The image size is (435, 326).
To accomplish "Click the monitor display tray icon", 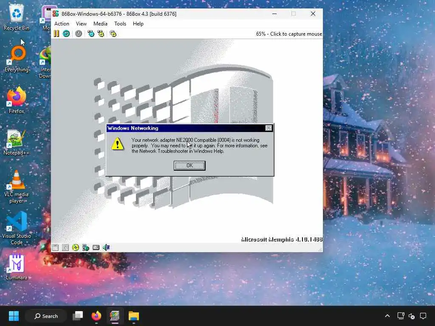I will click(x=401, y=316).
